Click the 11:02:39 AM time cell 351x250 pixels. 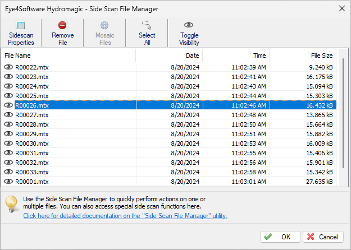(249, 67)
